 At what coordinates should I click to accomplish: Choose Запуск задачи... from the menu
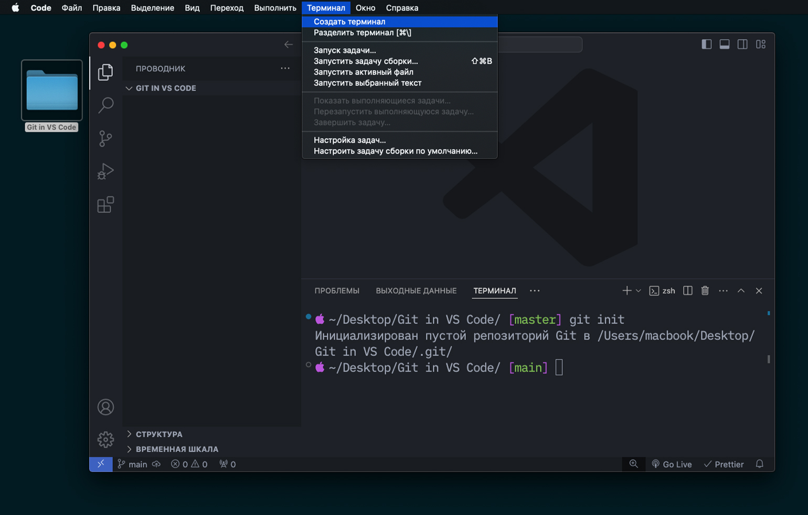pyautogui.click(x=400, y=50)
